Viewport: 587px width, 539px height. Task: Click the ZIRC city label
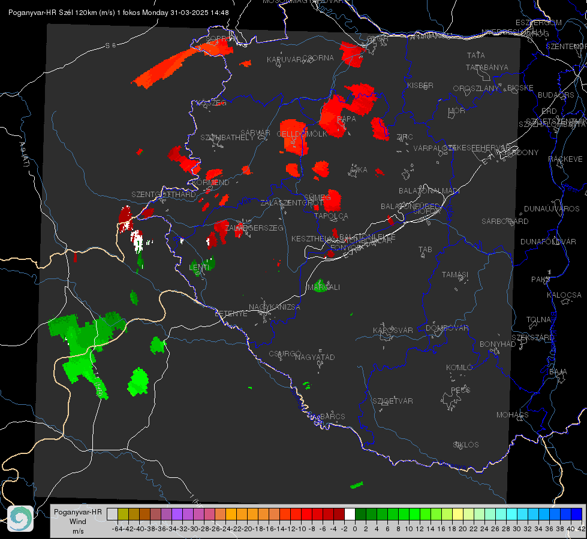click(405, 137)
